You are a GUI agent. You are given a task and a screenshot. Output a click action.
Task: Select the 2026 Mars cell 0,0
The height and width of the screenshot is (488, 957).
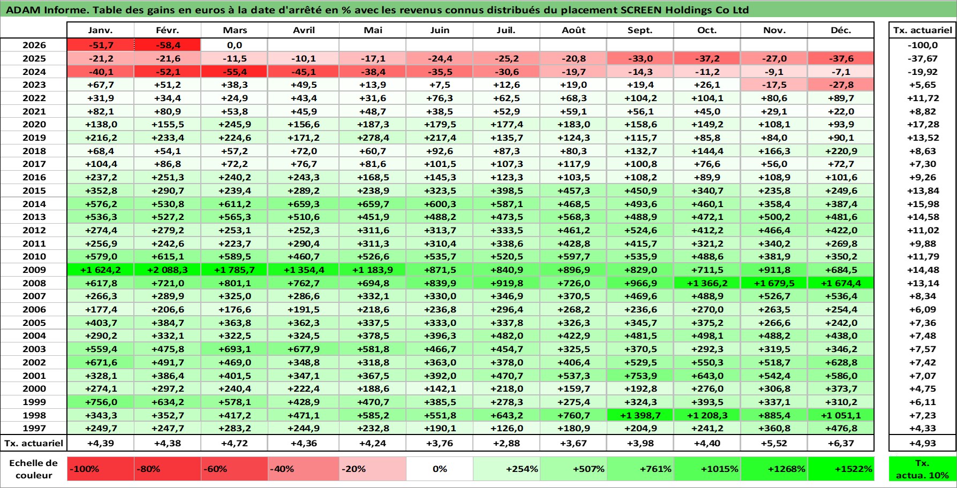[x=235, y=45]
